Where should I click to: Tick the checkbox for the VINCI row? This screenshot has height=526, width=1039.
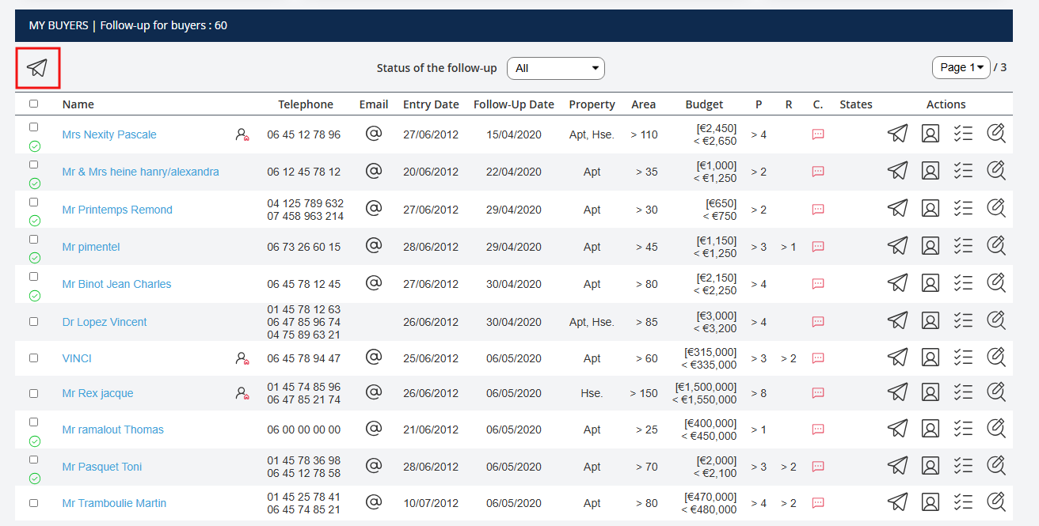(x=33, y=358)
